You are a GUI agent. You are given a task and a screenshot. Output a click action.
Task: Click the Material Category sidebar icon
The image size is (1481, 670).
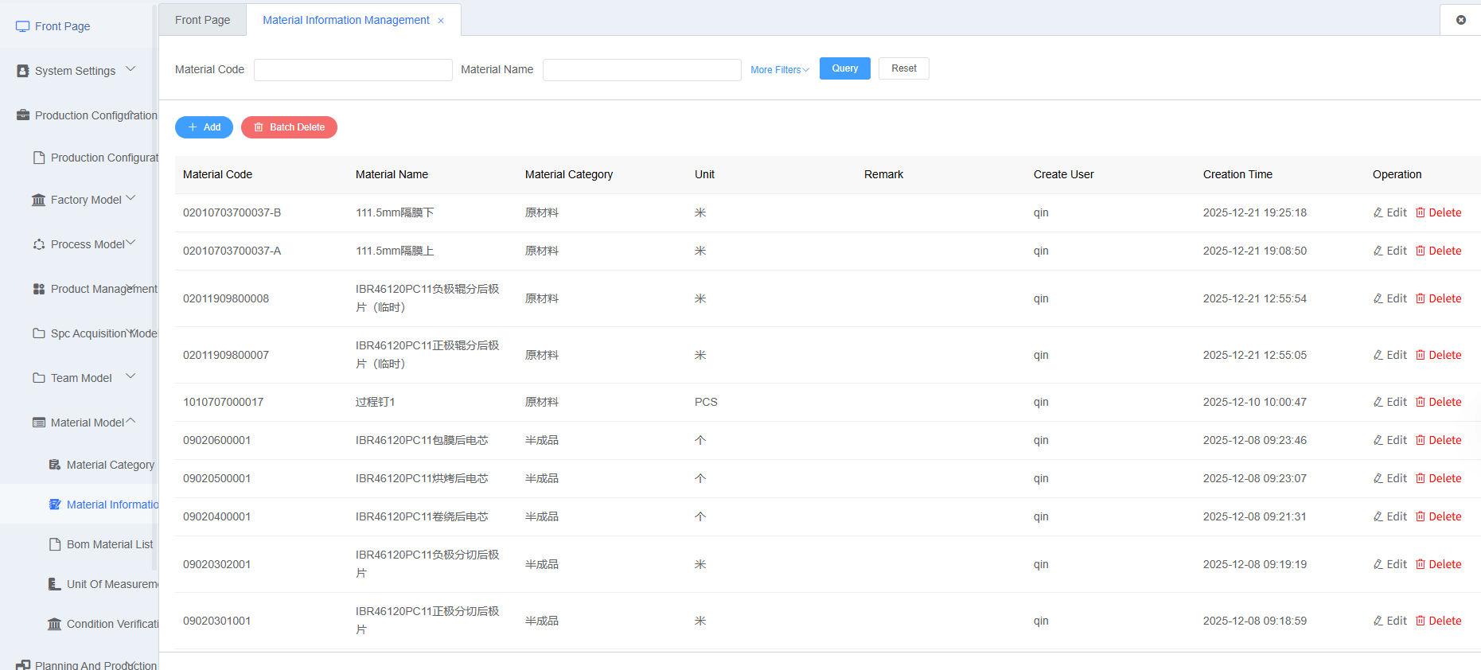[54, 465]
